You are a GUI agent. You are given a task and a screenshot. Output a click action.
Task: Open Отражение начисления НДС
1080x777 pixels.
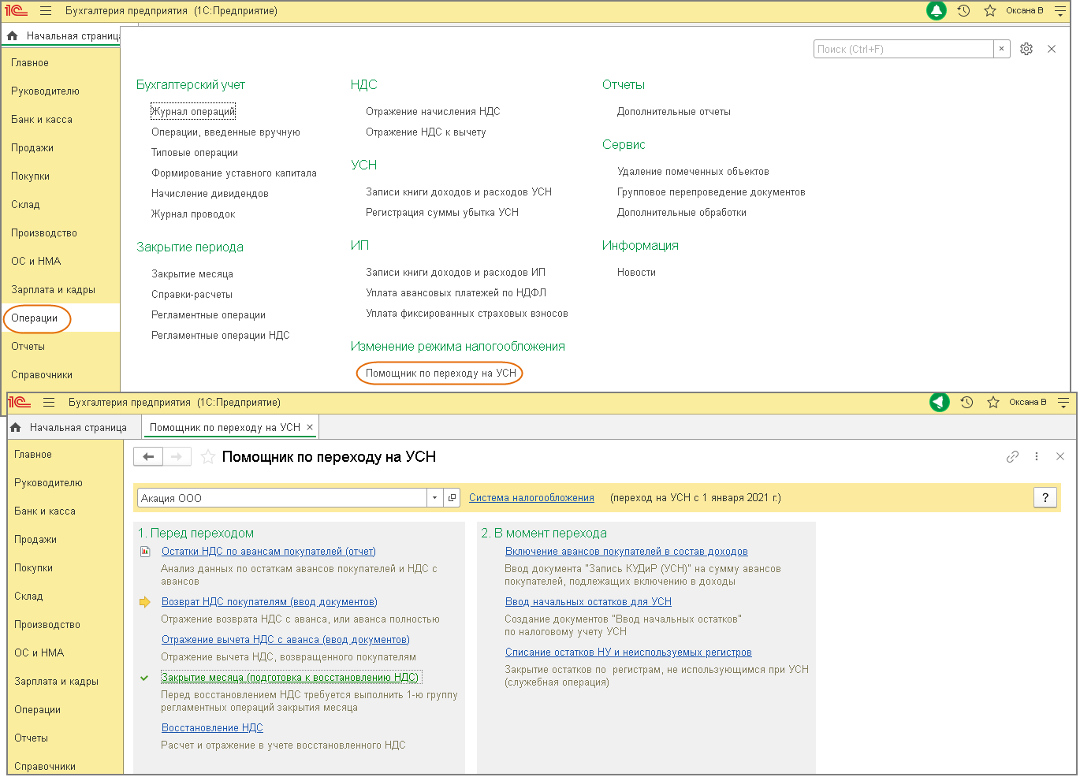tap(433, 112)
